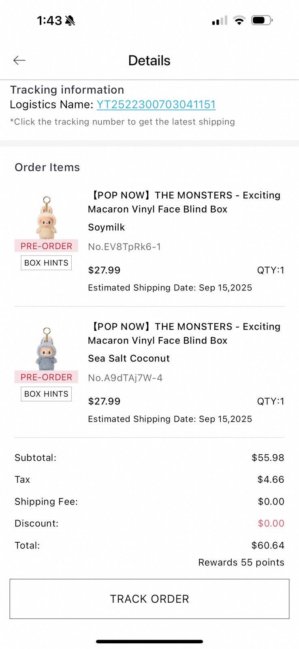
Task: Tap the $60.64 total amount
Action: click(x=268, y=545)
